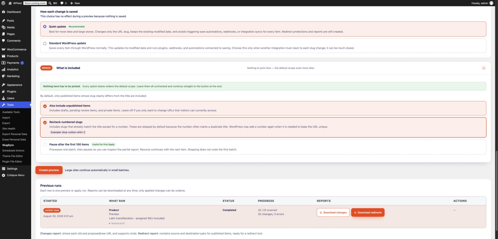Open Export Personal Data page
The width and height of the screenshot is (498, 239).
[14, 134]
